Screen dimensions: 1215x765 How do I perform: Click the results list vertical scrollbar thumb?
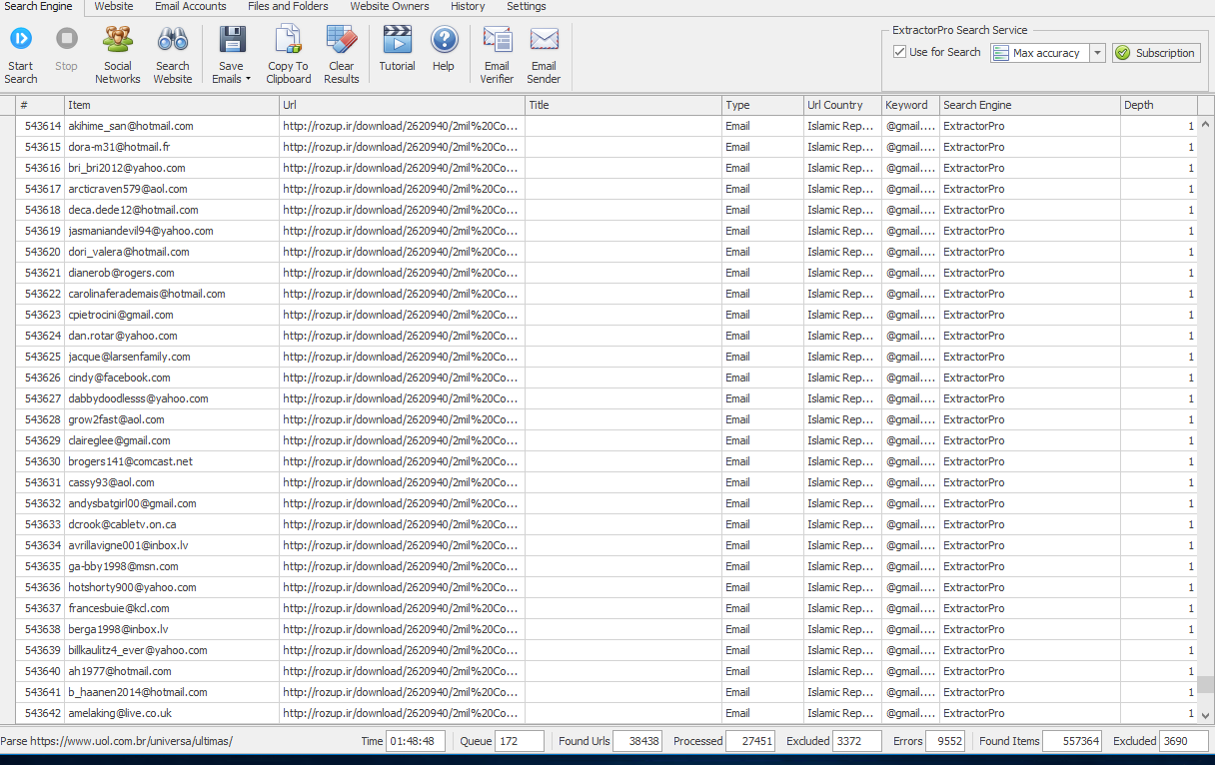click(1206, 684)
